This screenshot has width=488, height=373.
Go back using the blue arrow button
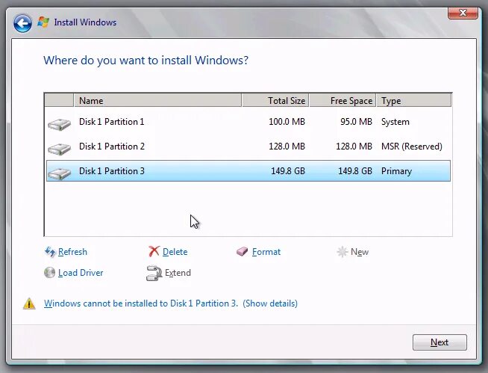(x=22, y=23)
